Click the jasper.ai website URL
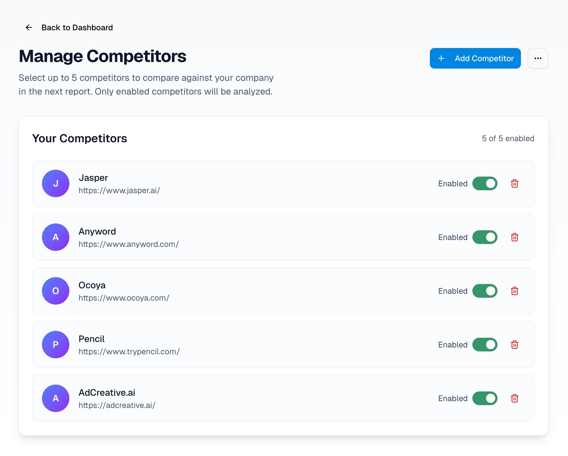The width and height of the screenshot is (568, 456). [x=120, y=191]
